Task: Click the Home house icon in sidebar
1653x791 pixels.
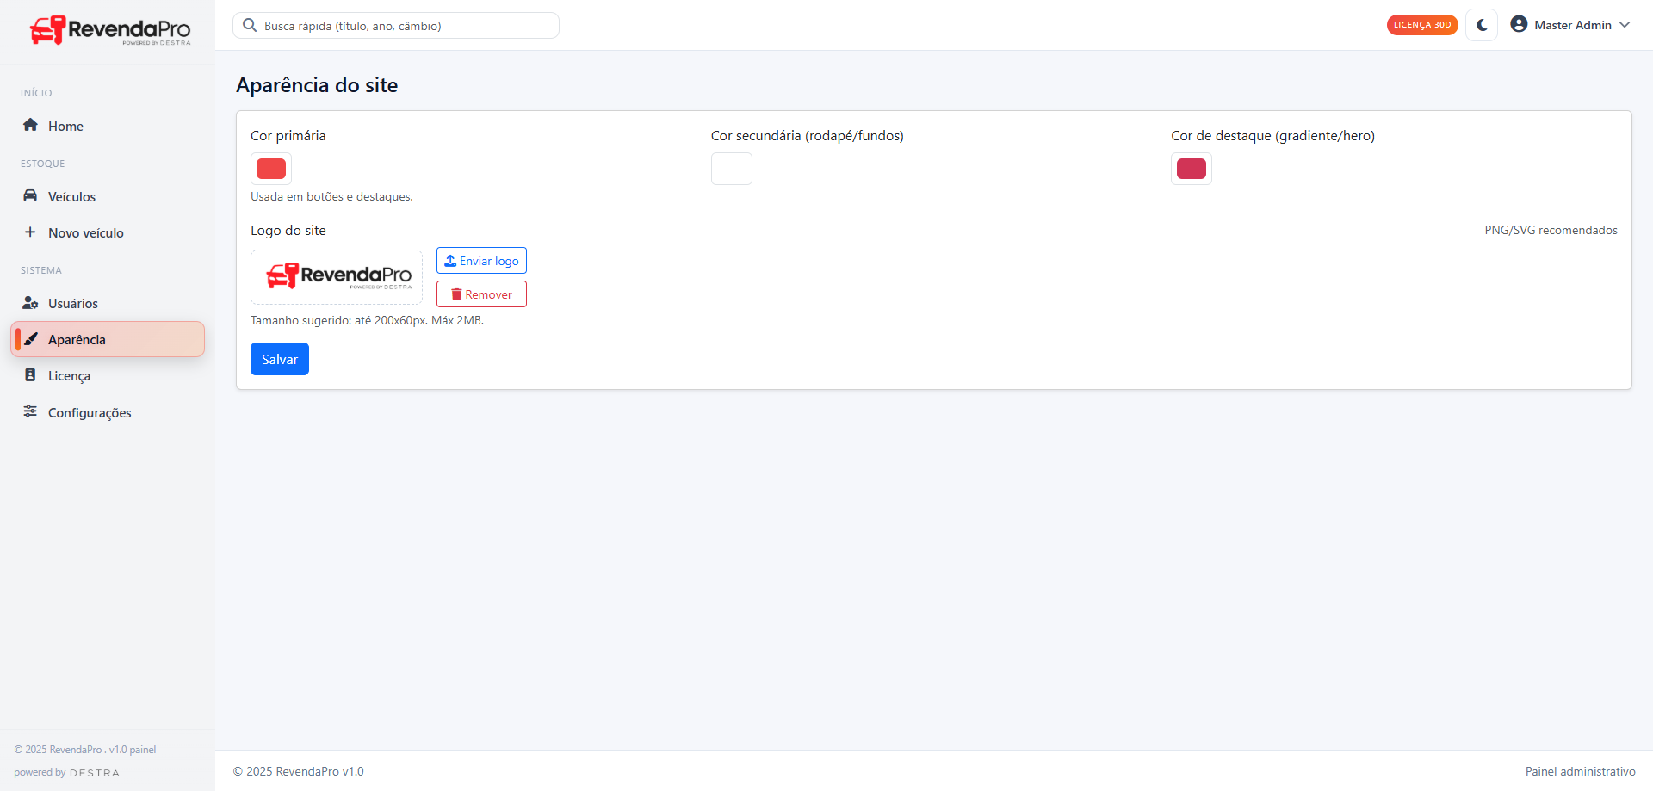Action: (x=30, y=125)
